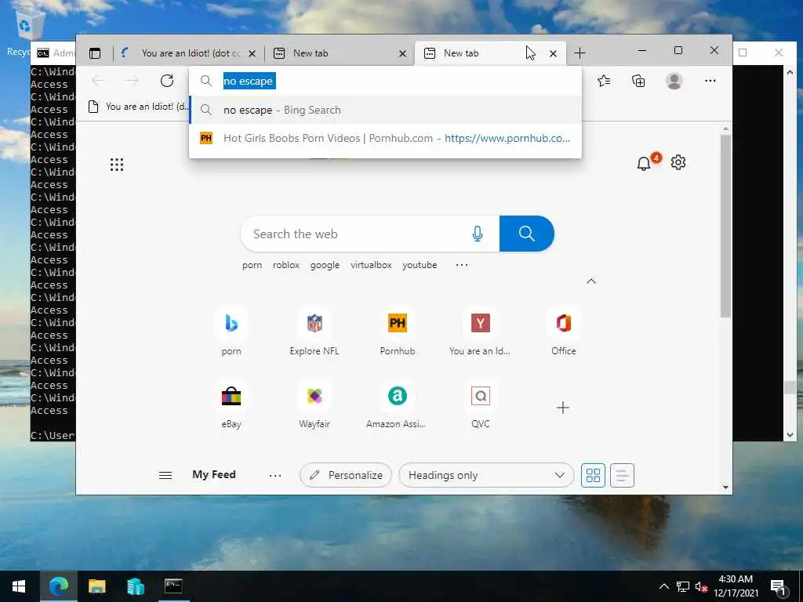
Task: Open the My Feed hamburger menu
Action: [x=165, y=475]
